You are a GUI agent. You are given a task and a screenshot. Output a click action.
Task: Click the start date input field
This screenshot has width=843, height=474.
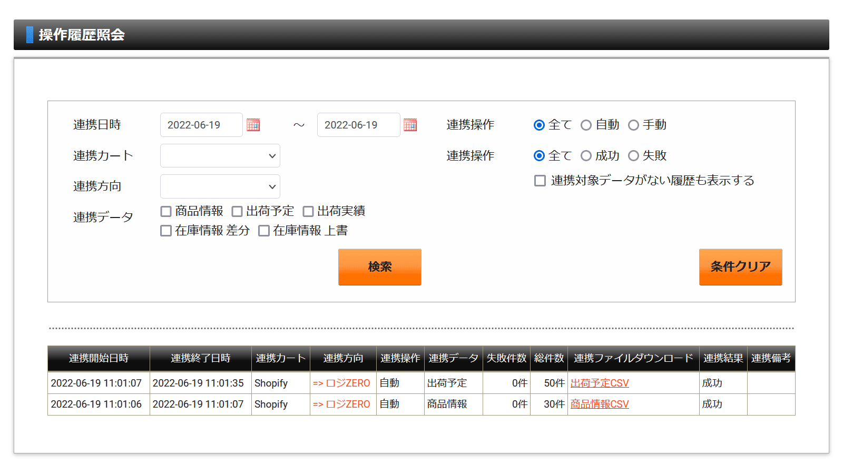[x=201, y=125]
